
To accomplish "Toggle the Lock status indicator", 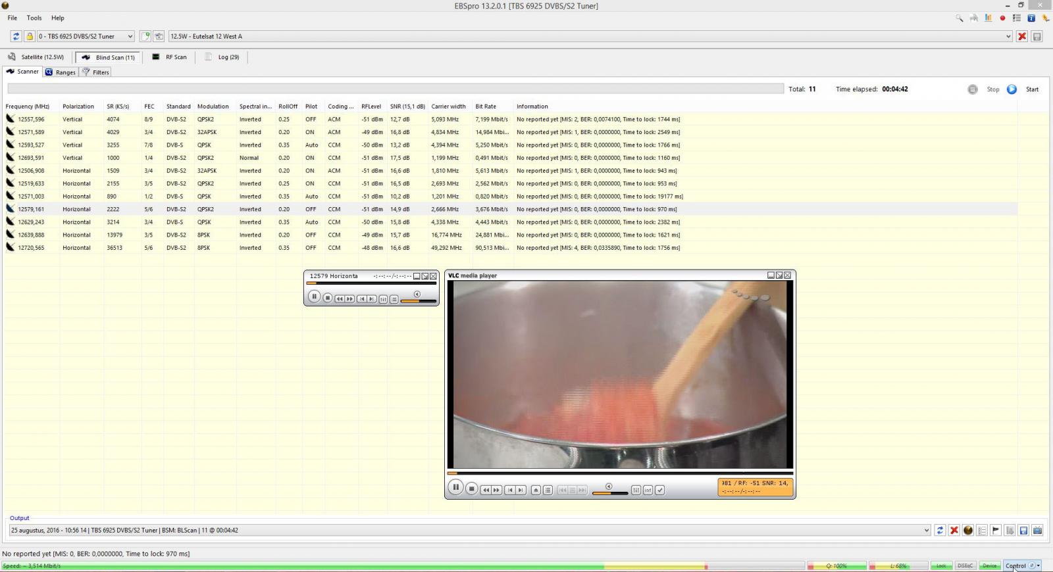I will click(x=941, y=565).
